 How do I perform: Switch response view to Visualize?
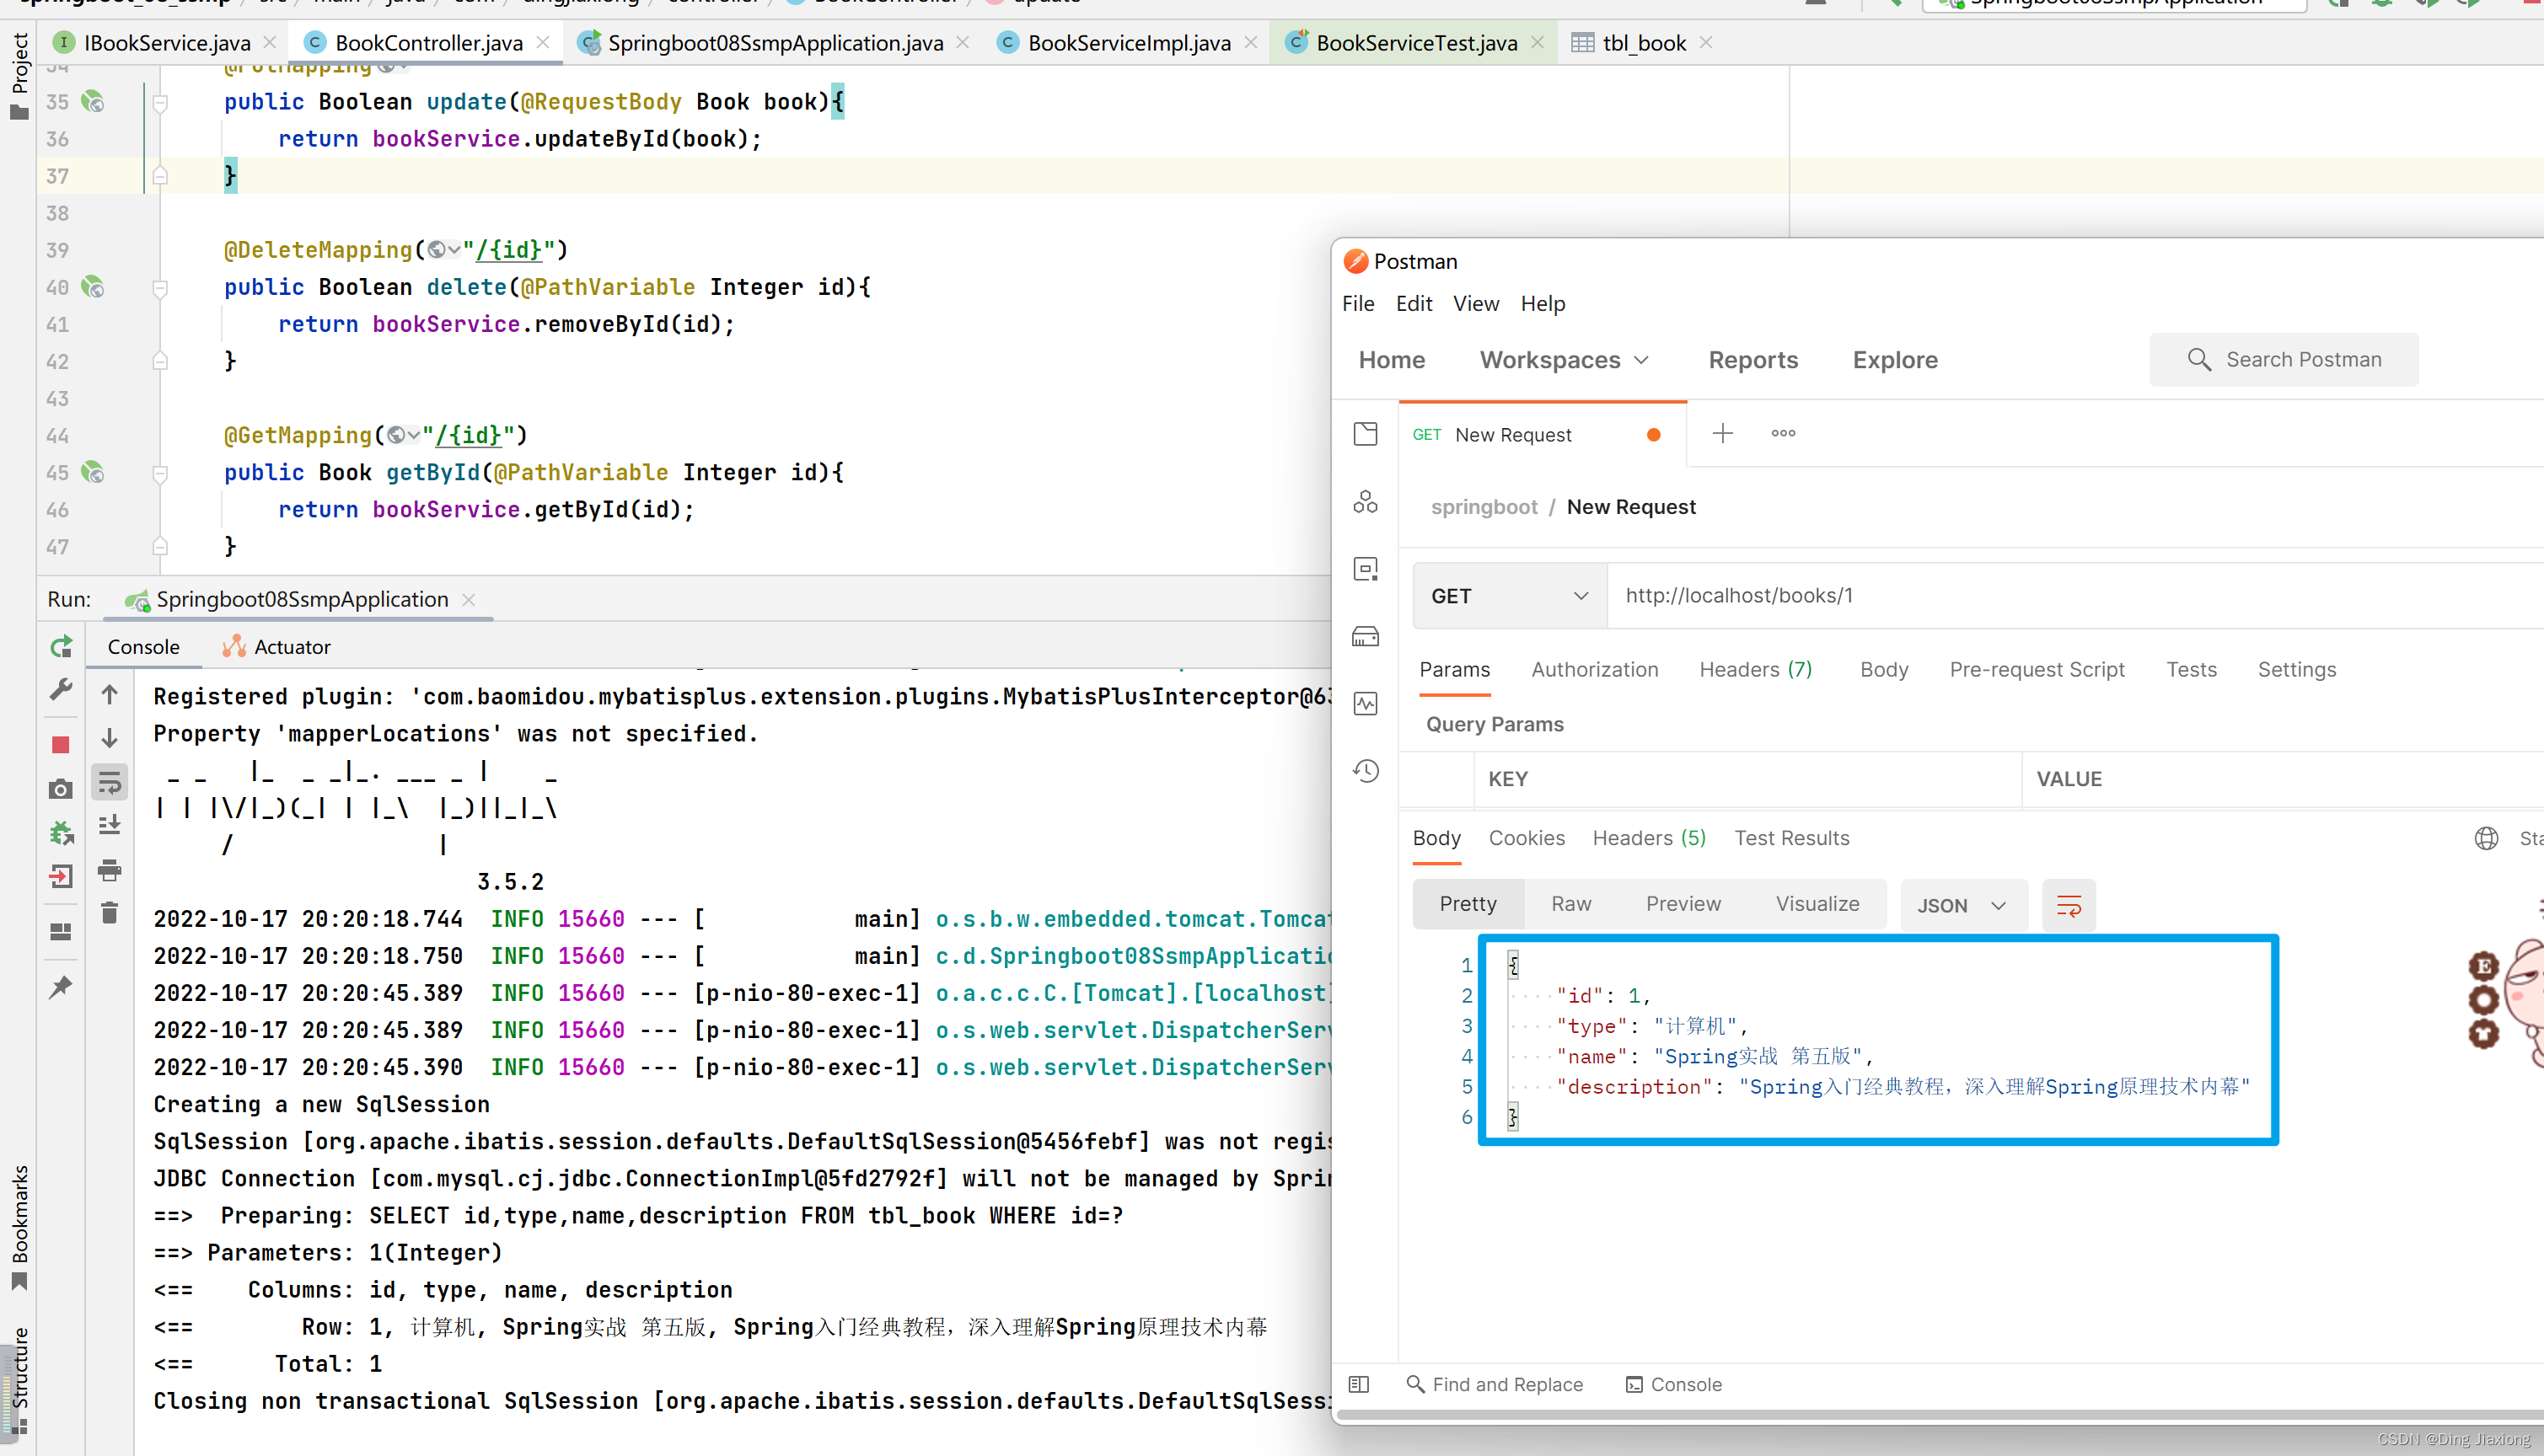pos(1817,904)
